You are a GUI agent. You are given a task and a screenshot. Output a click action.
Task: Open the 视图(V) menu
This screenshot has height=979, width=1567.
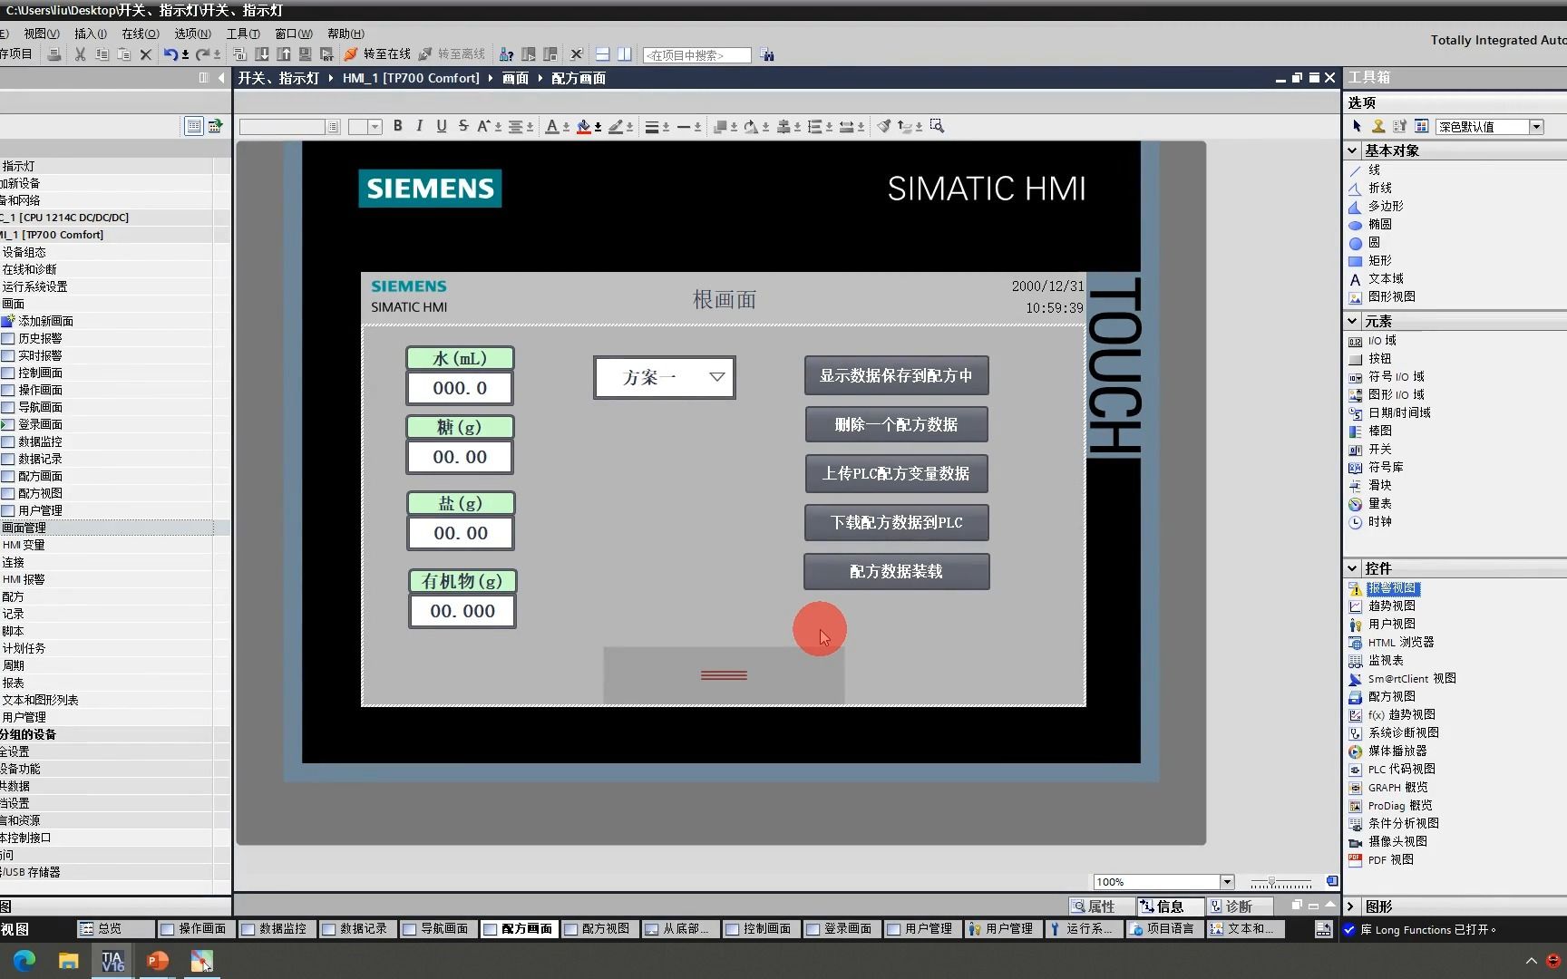(42, 34)
